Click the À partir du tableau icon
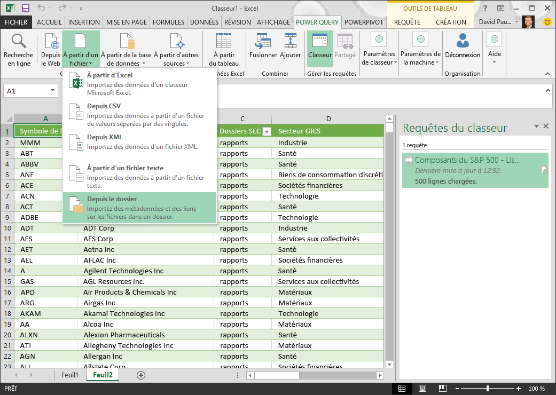556x395 pixels. 224,41
